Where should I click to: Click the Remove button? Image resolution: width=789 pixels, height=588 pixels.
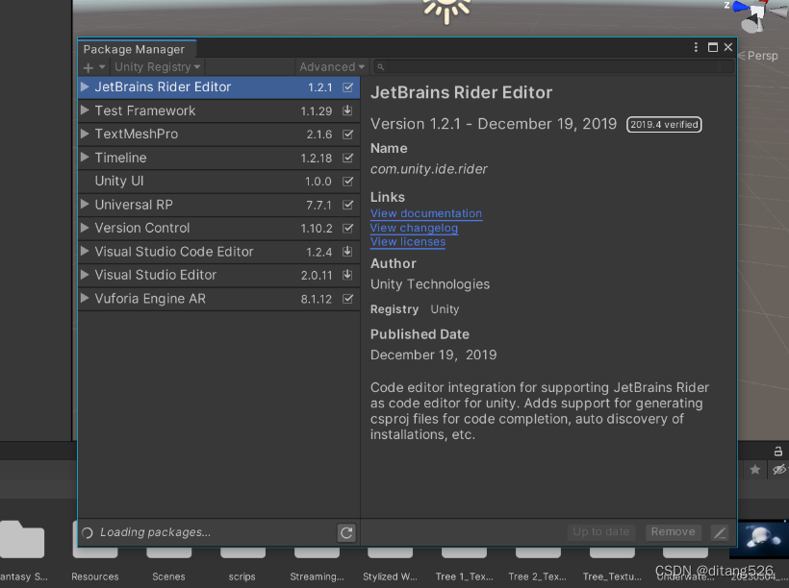click(673, 532)
